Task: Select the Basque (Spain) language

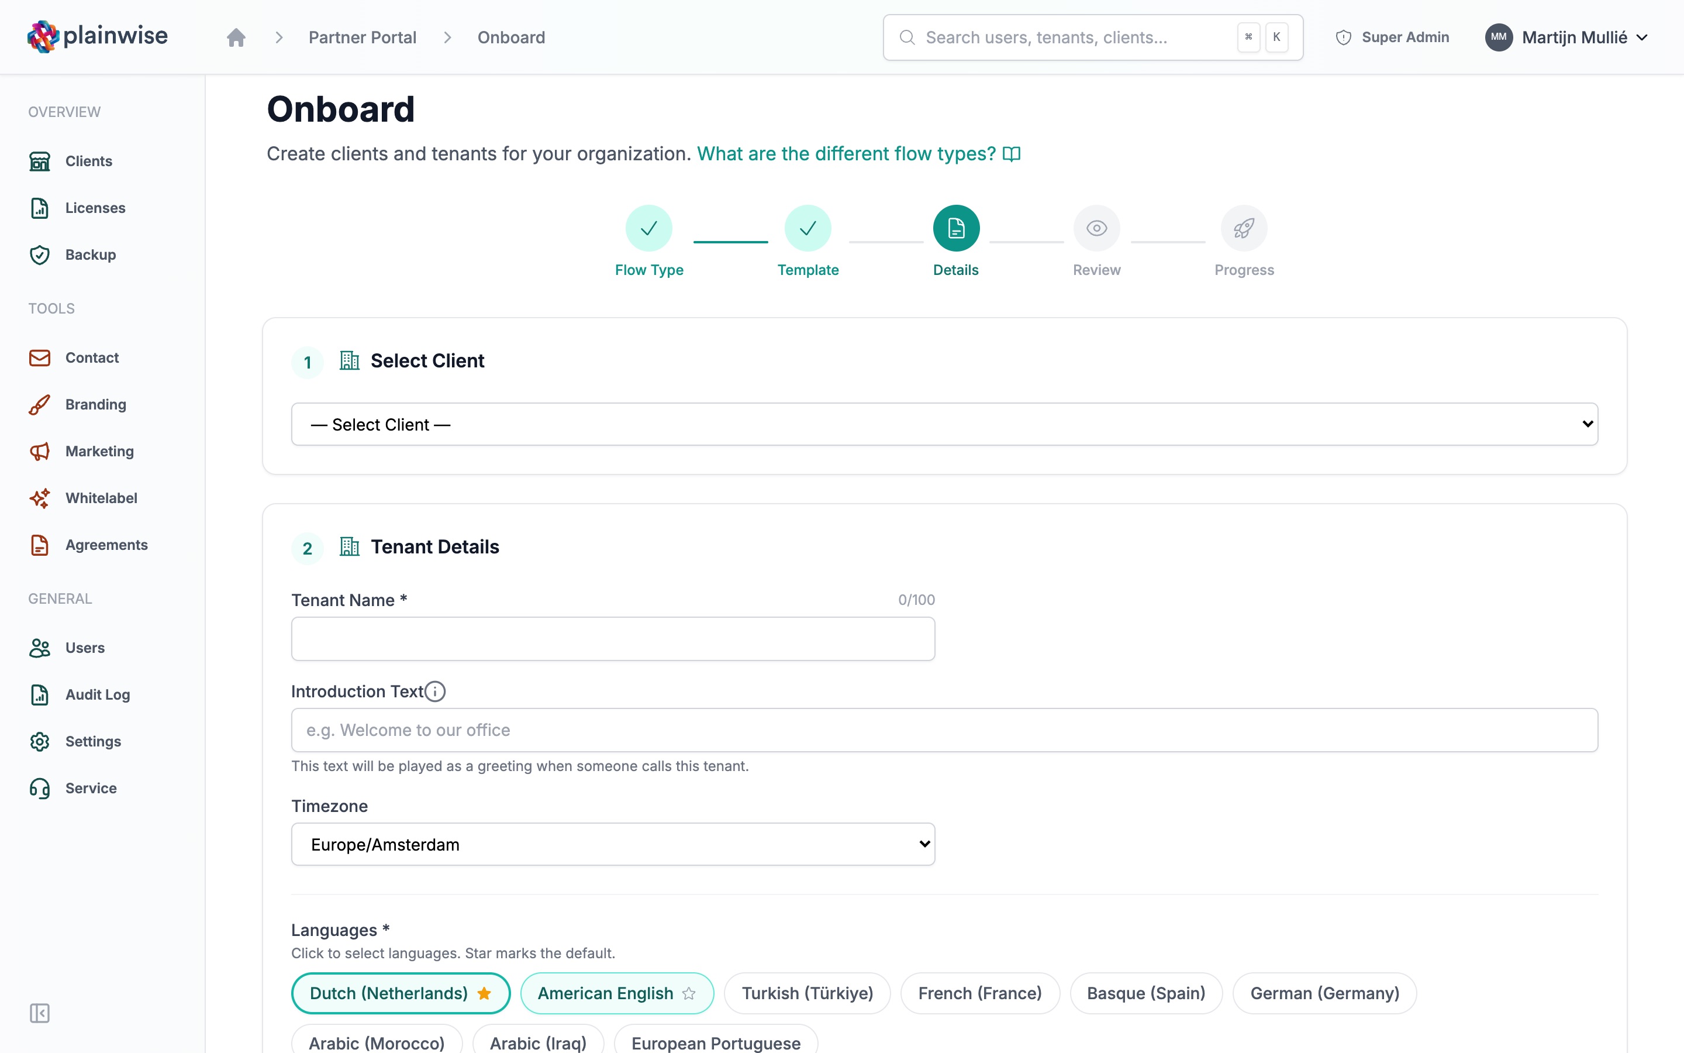Action: pyautogui.click(x=1146, y=993)
